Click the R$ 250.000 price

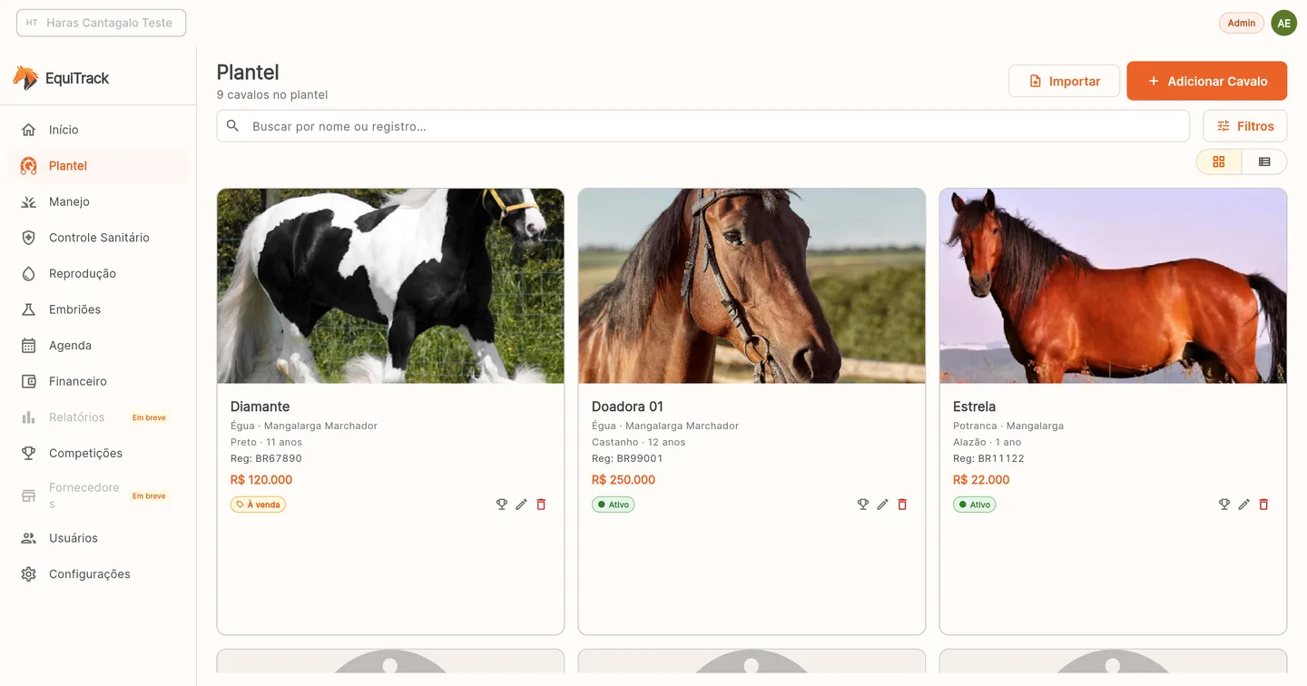coord(624,480)
